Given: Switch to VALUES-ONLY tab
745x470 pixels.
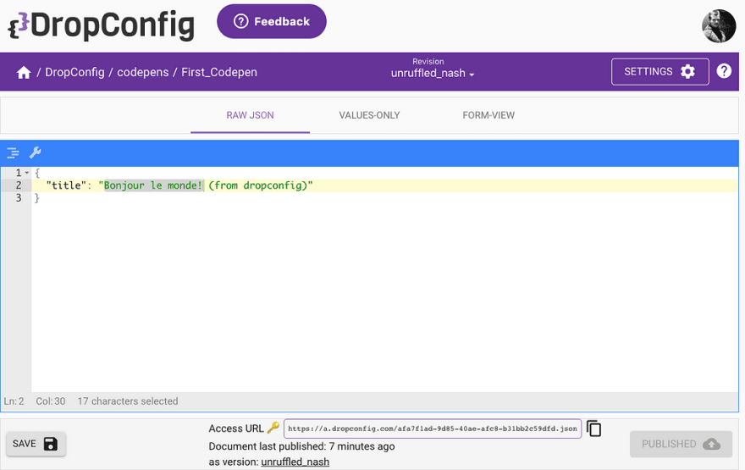Looking at the screenshot, I should [369, 115].
